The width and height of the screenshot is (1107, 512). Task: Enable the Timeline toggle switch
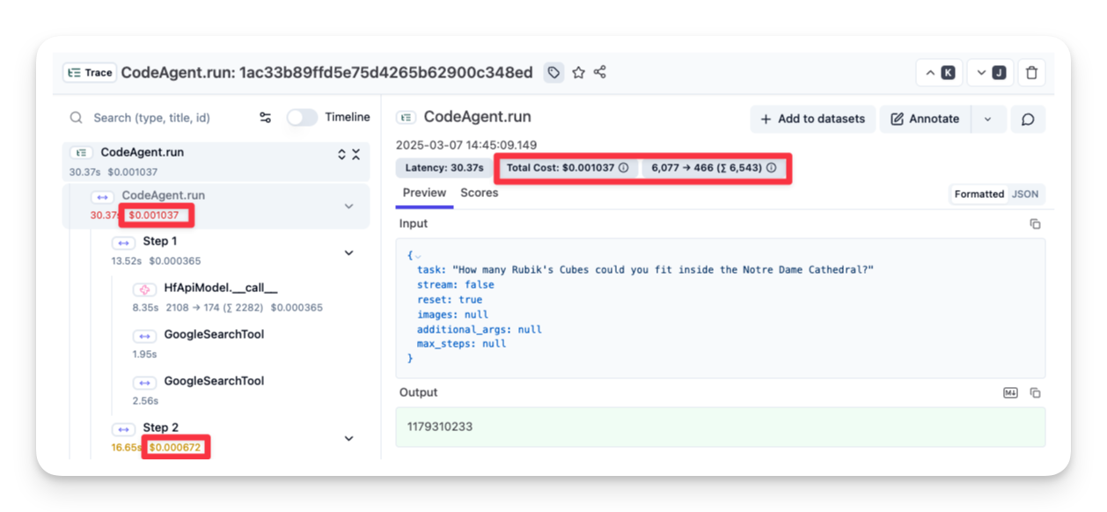pyautogui.click(x=302, y=118)
